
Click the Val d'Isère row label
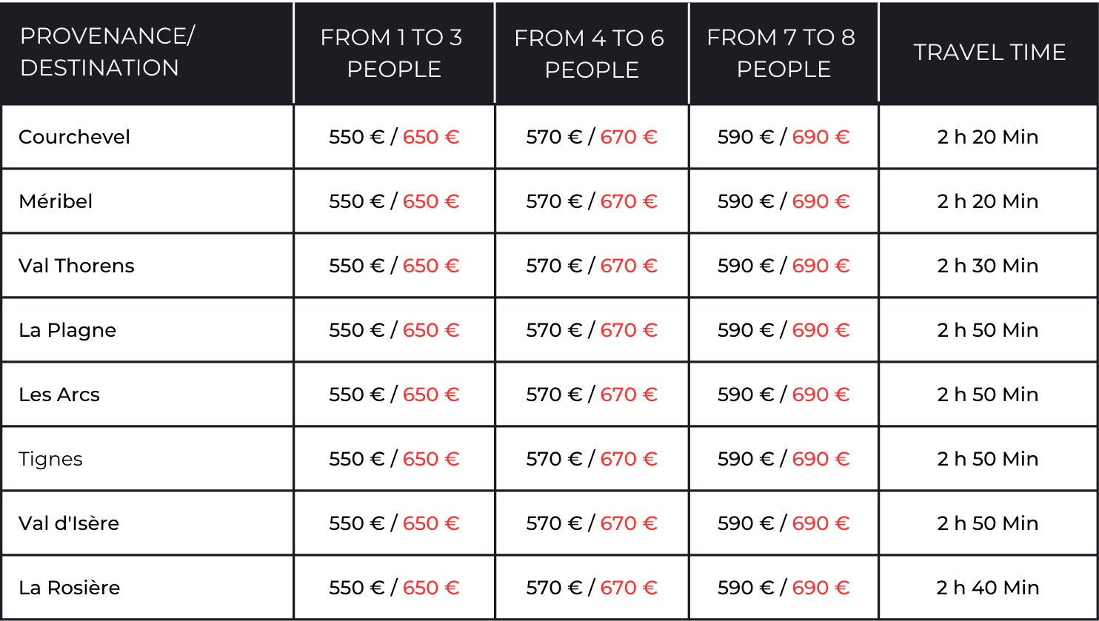[69, 523]
